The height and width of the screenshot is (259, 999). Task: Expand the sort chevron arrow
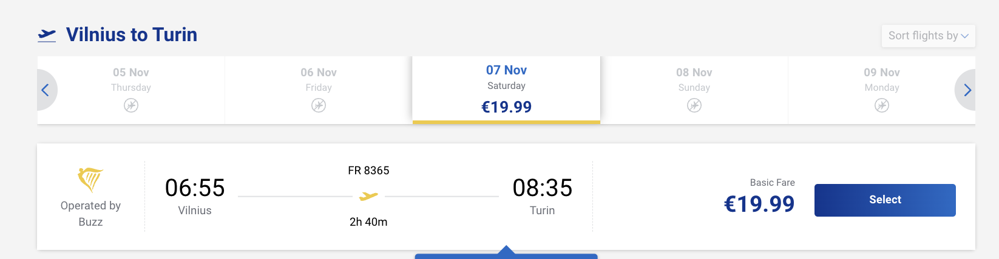coord(964,36)
